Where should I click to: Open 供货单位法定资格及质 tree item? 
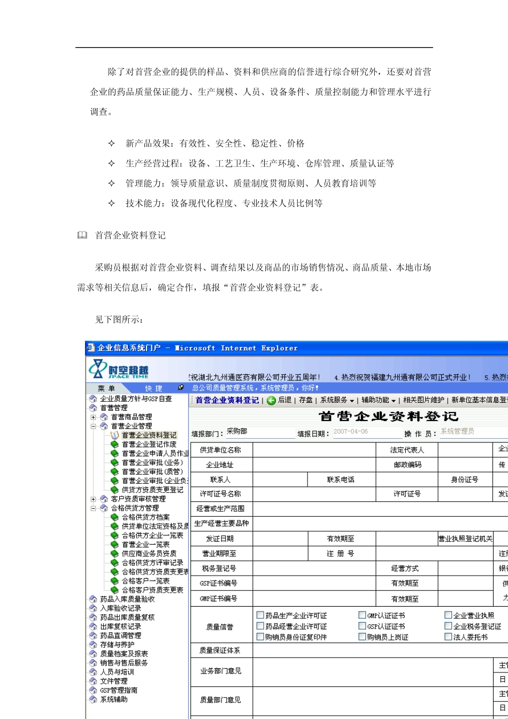(x=155, y=526)
